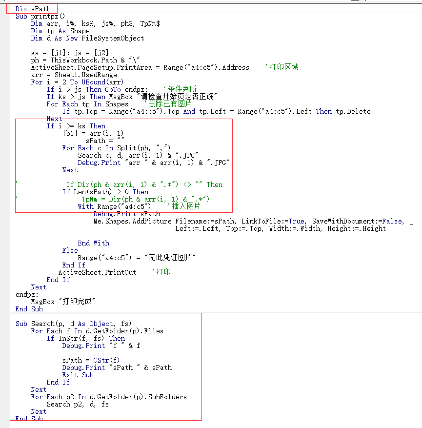Click 'Dim d As New FileSystemObject' line
The width and height of the screenshot is (422, 428).
click(x=87, y=39)
